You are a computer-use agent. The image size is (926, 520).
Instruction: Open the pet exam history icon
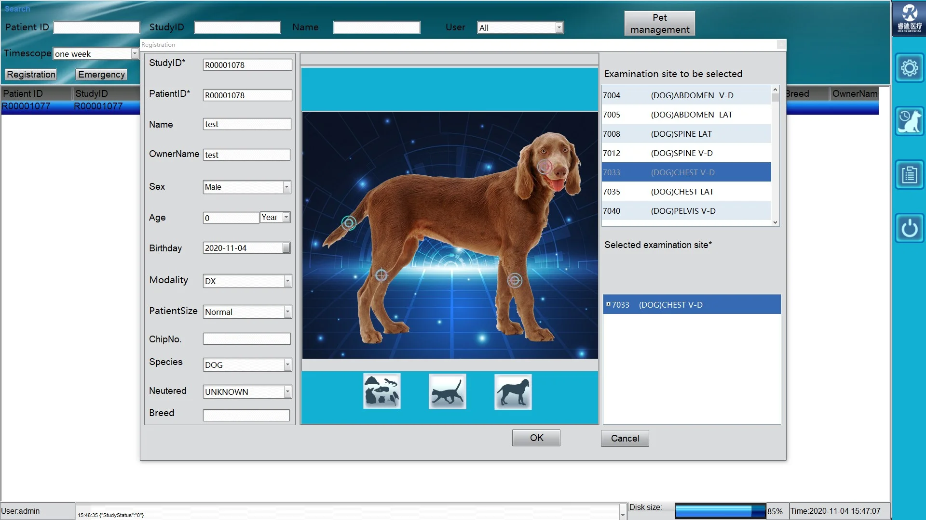(x=909, y=121)
